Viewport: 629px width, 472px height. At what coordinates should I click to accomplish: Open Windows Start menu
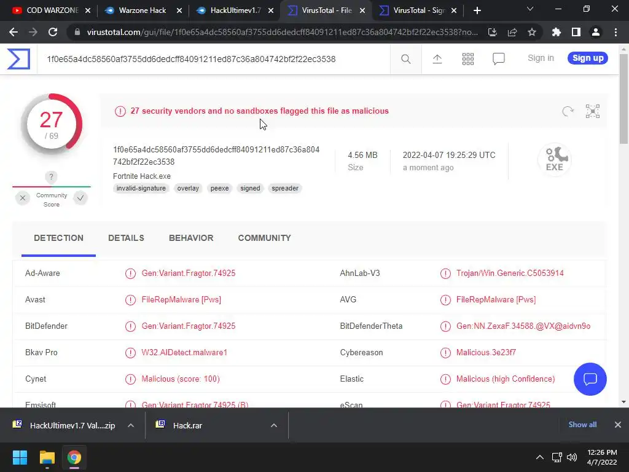point(20,457)
